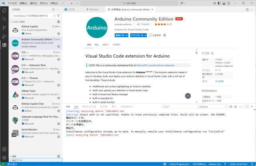Click the filter extensions funnel icon
The height and width of the screenshot is (166, 256).
59,16
